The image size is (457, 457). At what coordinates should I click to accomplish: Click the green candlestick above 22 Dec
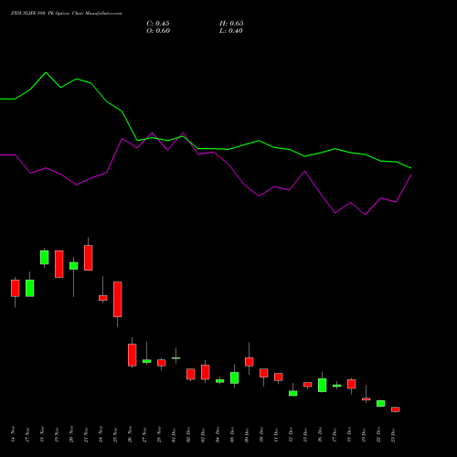click(381, 403)
